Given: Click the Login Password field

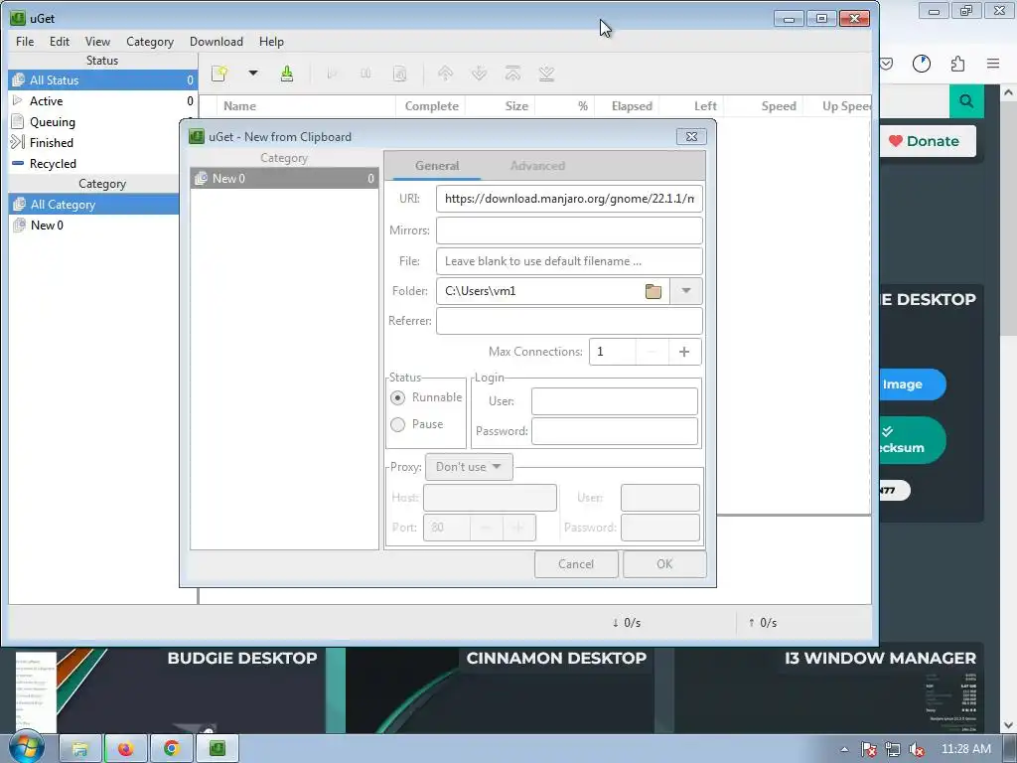Looking at the screenshot, I should pos(614,431).
